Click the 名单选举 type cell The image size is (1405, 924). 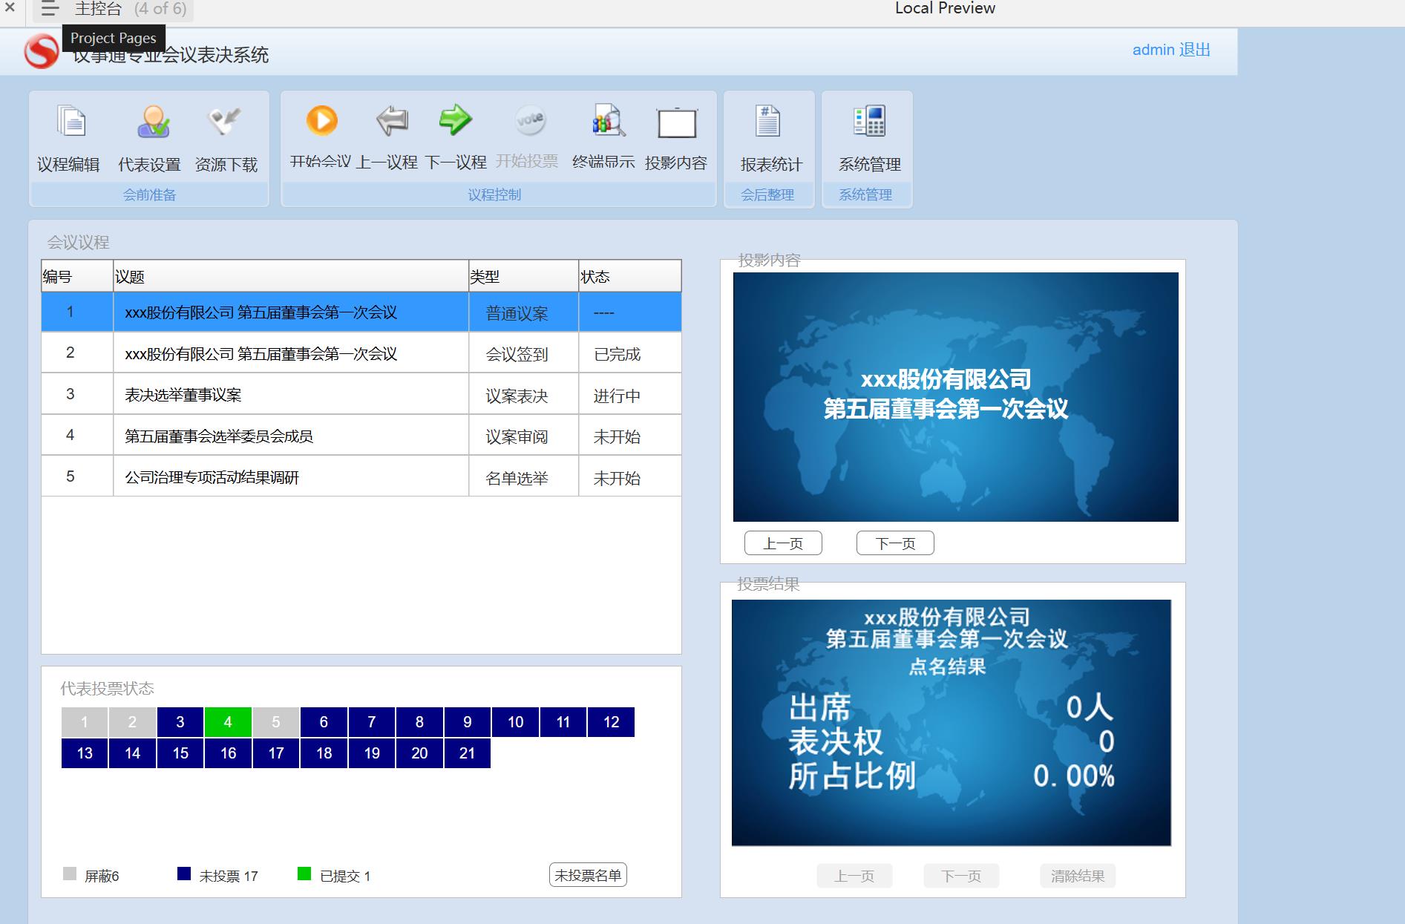523,476
